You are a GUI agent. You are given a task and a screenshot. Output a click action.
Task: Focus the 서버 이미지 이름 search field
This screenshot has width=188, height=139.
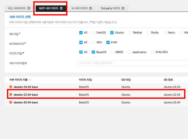pyautogui.click(x=132, y=63)
